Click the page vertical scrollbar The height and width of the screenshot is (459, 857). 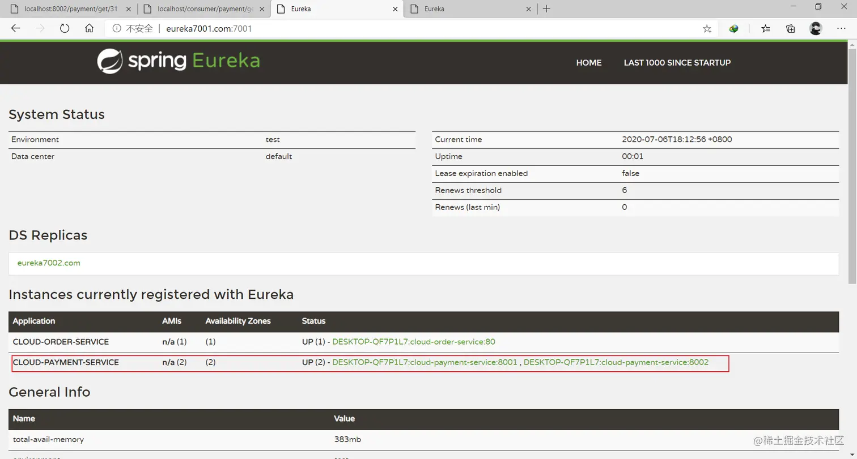point(852,167)
